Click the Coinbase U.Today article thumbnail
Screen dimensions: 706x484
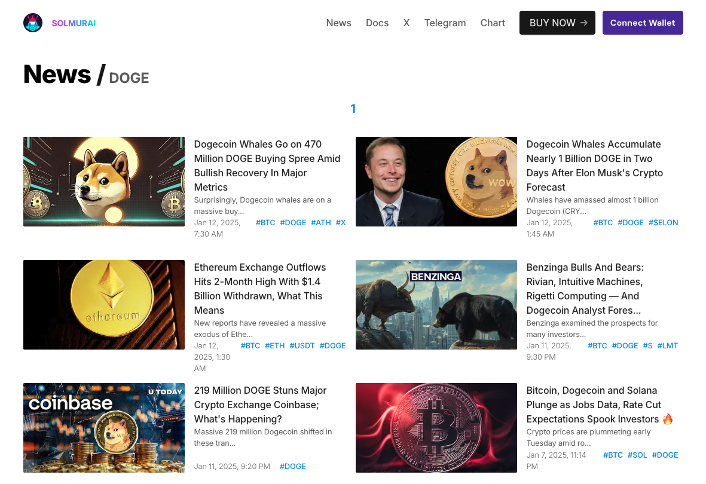click(104, 428)
